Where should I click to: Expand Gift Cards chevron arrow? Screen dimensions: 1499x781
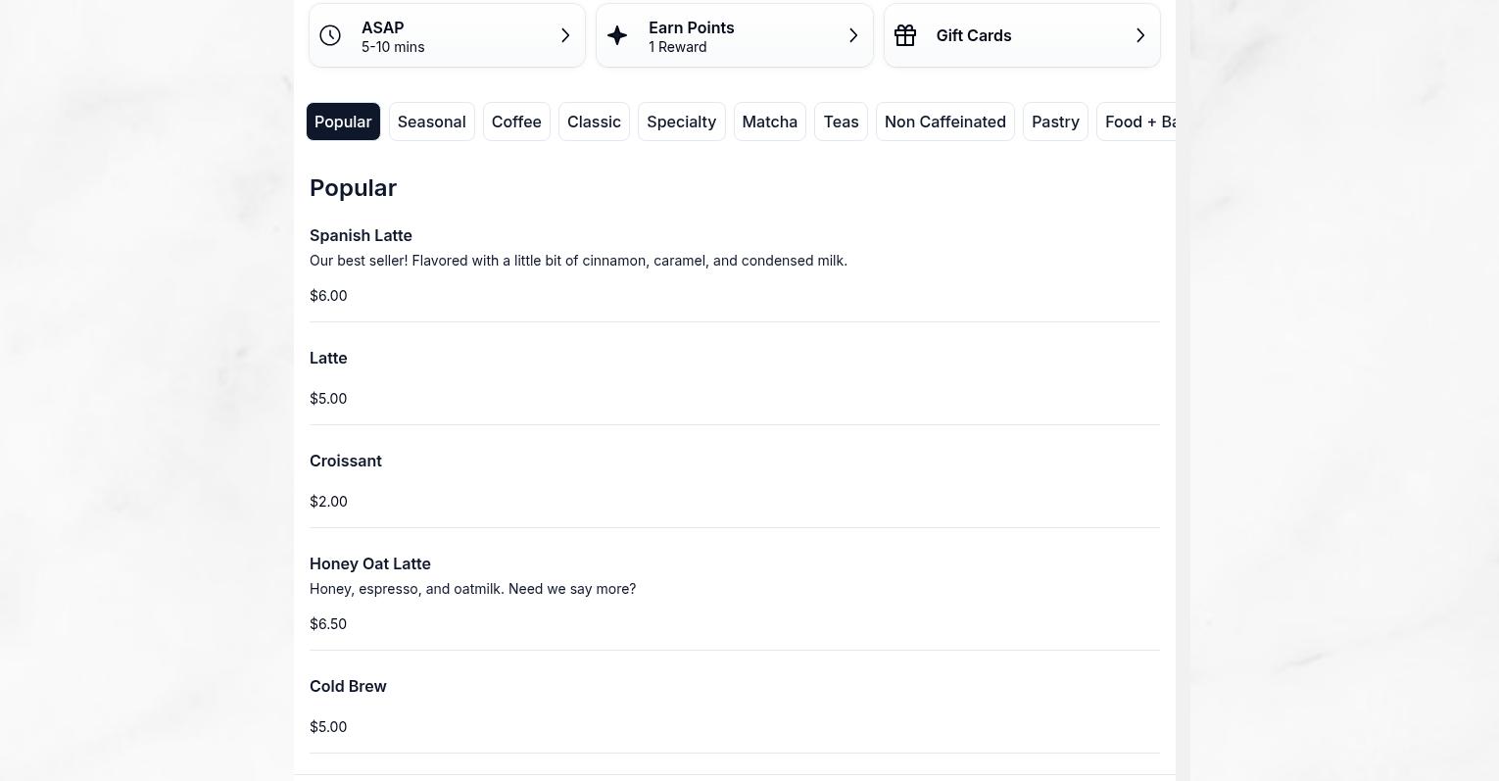pyautogui.click(x=1140, y=35)
